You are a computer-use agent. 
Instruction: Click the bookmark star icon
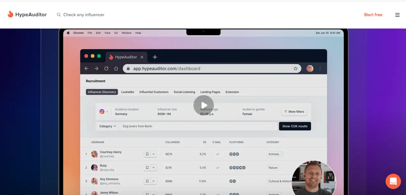[x=296, y=68]
